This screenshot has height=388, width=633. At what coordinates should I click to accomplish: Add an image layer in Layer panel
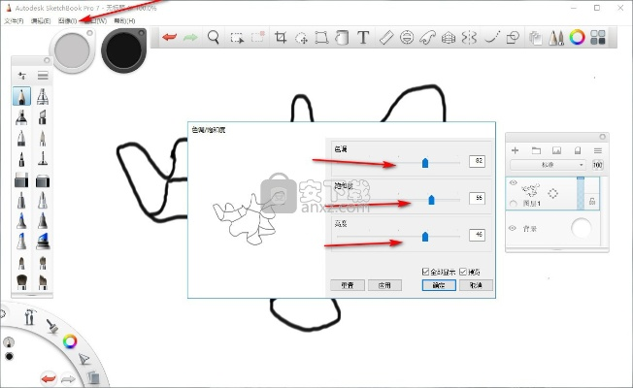[x=556, y=150]
